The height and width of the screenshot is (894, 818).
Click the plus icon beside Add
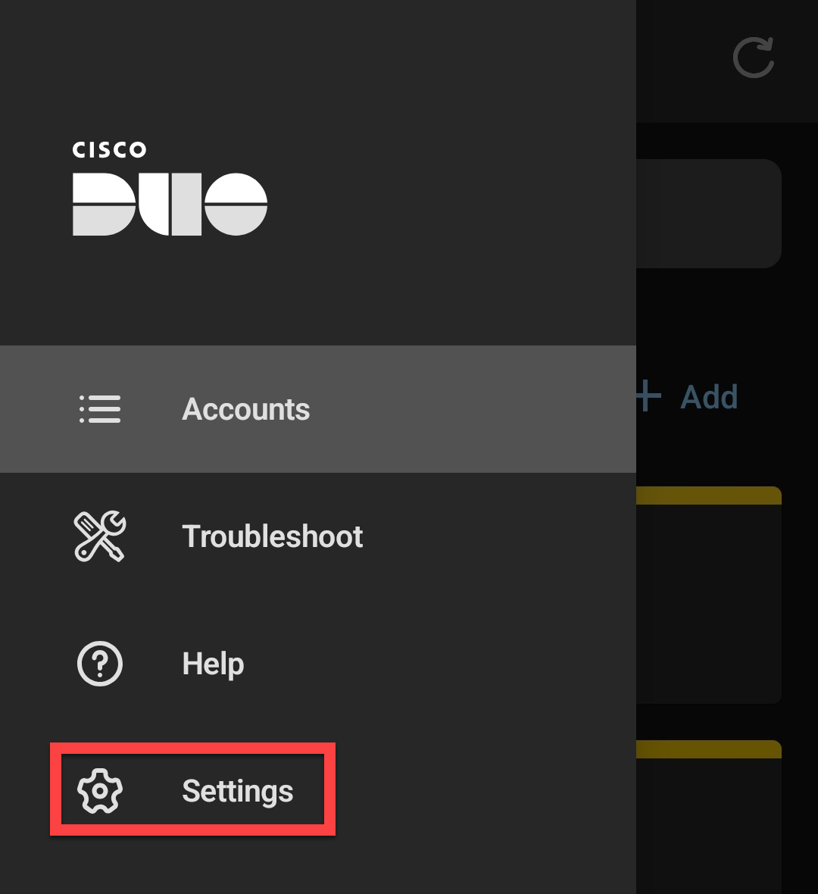click(x=648, y=395)
